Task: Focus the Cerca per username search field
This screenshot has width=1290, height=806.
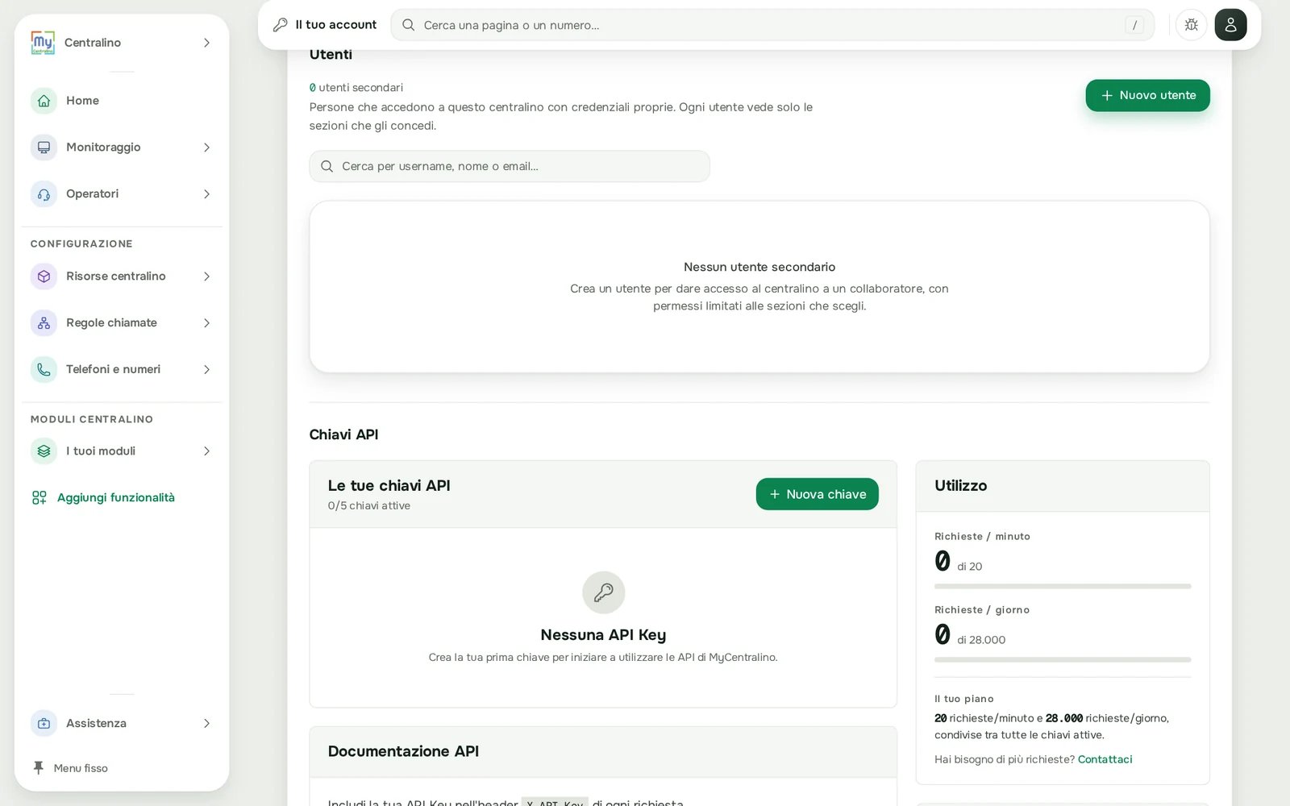Action: (510, 166)
